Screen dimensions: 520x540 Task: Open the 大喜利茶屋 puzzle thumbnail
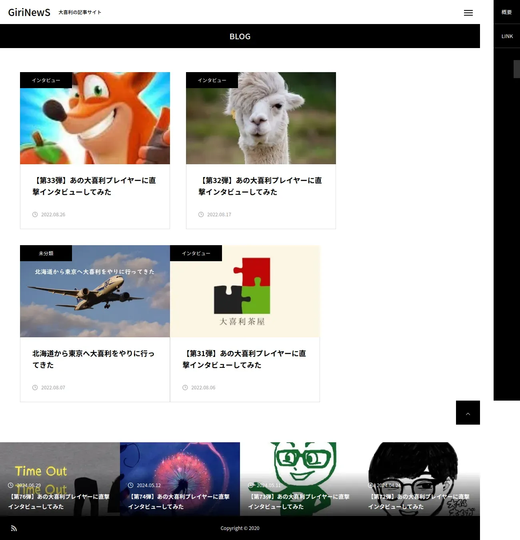pyautogui.click(x=245, y=291)
